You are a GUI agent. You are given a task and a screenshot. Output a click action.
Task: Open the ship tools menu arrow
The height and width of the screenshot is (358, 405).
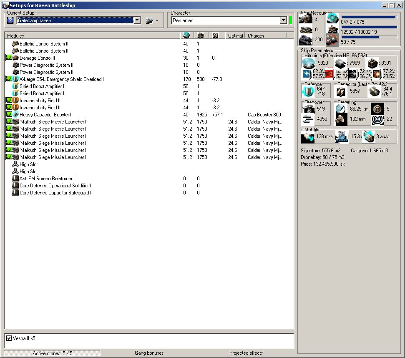(x=157, y=21)
